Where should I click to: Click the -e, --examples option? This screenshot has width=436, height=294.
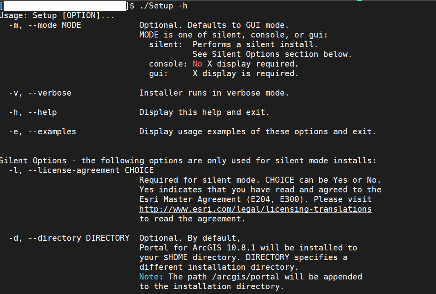[x=42, y=131]
